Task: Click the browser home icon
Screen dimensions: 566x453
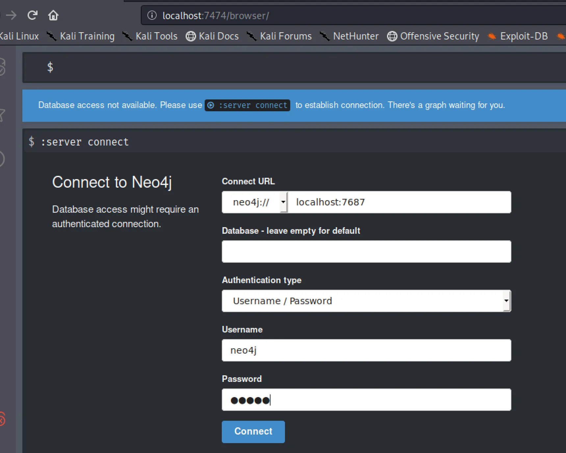Action: 53,15
